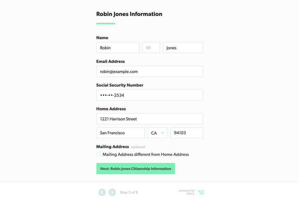Click the email field robin@example.com
The height and width of the screenshot is (202, 299).
click(x=149, y=71)
